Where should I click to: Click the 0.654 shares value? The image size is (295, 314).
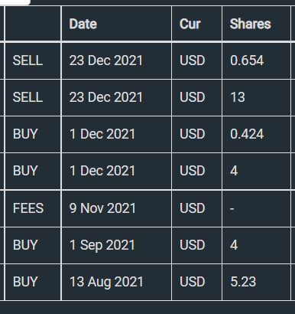[x=247, y=61]
